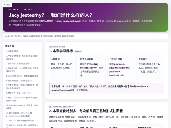Click the LEARNING GOALS section label
The image size is (171, 128).
pos(57,47)
